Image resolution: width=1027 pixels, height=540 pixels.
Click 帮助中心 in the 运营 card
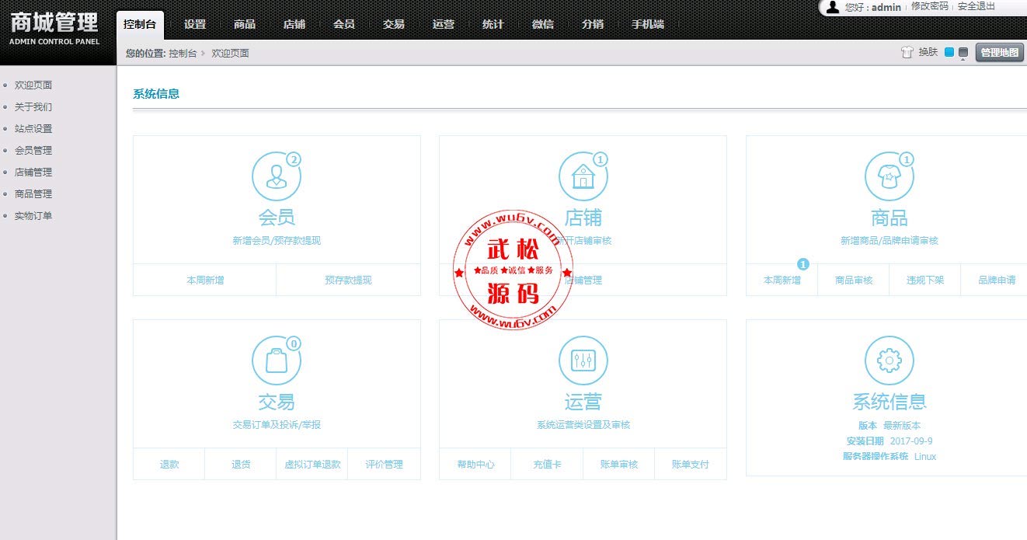[x=475, y=465]
